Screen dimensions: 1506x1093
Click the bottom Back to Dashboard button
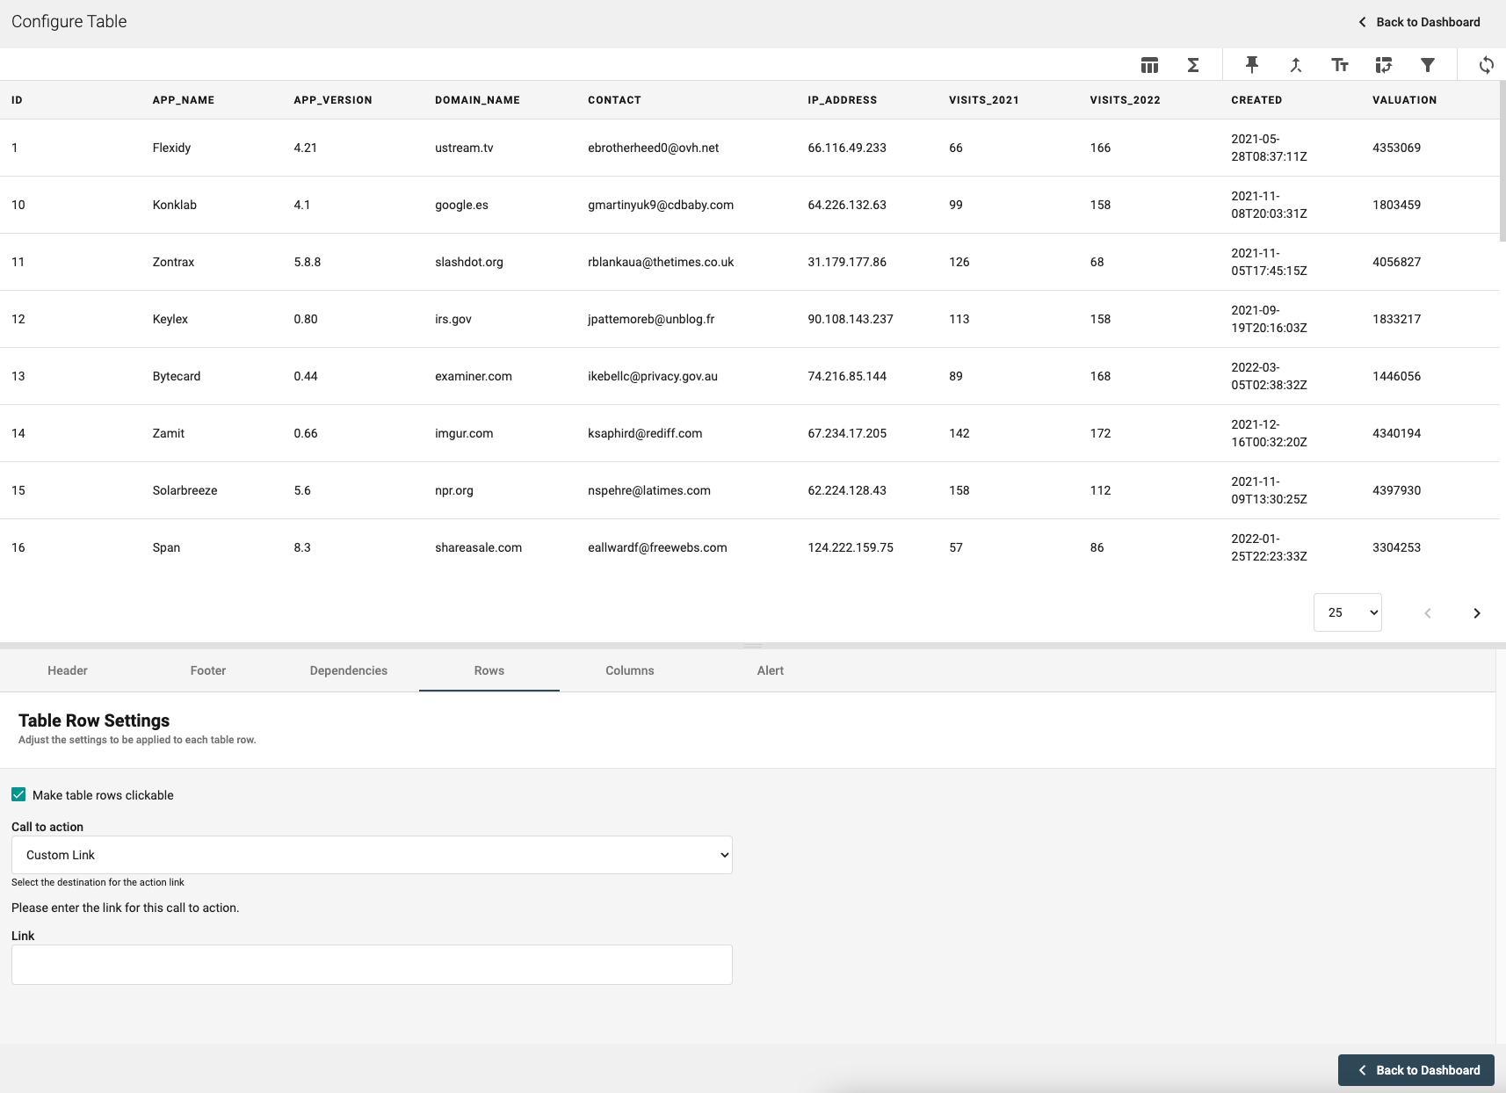1415,1070
